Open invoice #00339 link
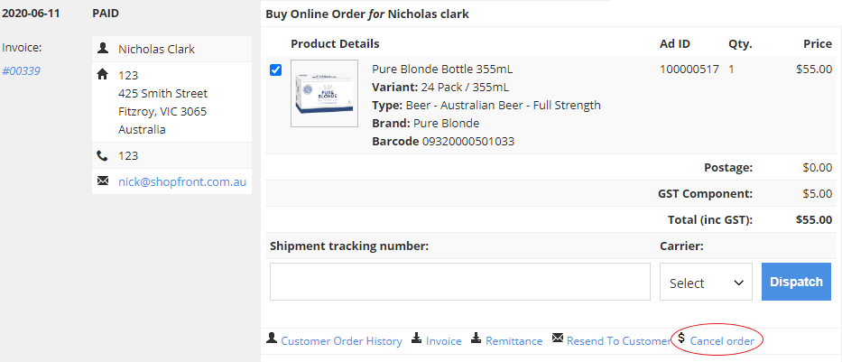842x362 pixels. coord(21,71)
